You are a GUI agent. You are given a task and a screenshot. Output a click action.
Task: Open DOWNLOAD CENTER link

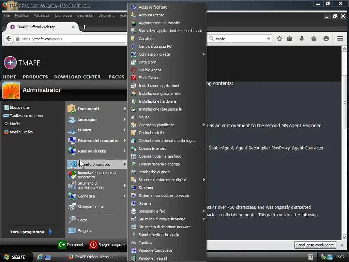(77, 77)
